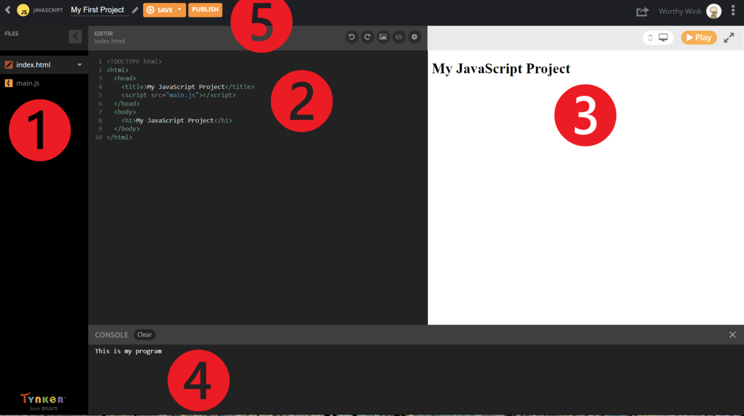The image size is (744, 416).
Task: Click the DOCTYPE html line in the editor
Action: 134,61
